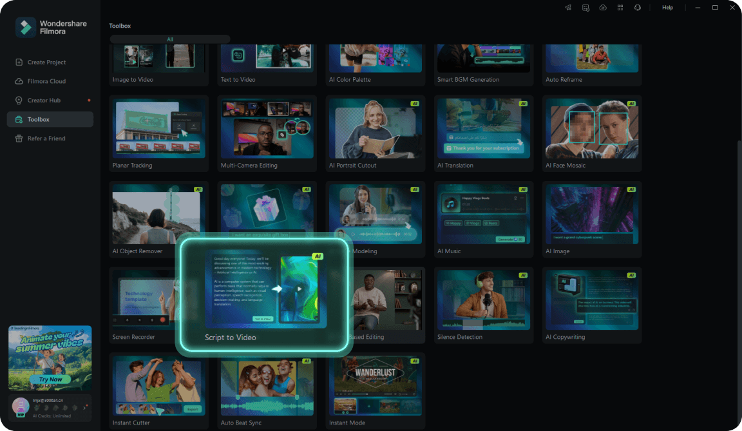Expand account details with the chevron arrow
Screen dimensions: 742x431
pos(85,407)
